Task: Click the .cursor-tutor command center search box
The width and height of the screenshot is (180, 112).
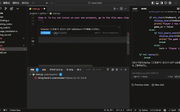Action: point(95,3)
